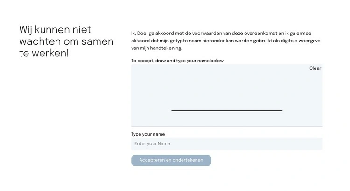Click the words te werken! in heading
Image resolution: width=350 pixels, height=191 pixels.
click(x=44, y=53)
